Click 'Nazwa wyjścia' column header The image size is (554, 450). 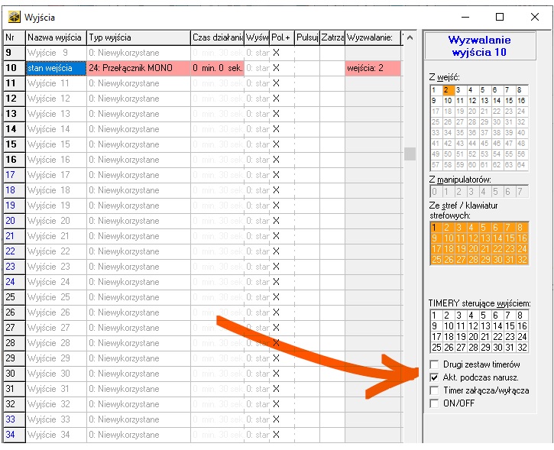56,37
